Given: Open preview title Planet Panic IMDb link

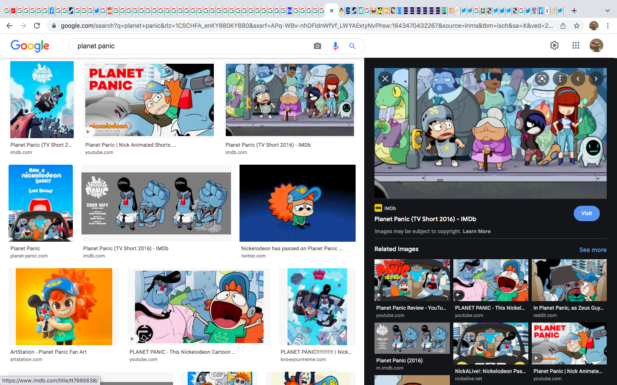Looking at the screenshot, I should click(425, 219).
